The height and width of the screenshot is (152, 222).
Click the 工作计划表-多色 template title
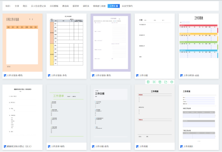[x=59, y=75]
